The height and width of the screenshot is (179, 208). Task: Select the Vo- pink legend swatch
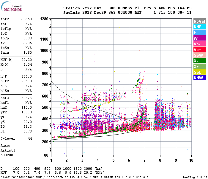point(200,44)
